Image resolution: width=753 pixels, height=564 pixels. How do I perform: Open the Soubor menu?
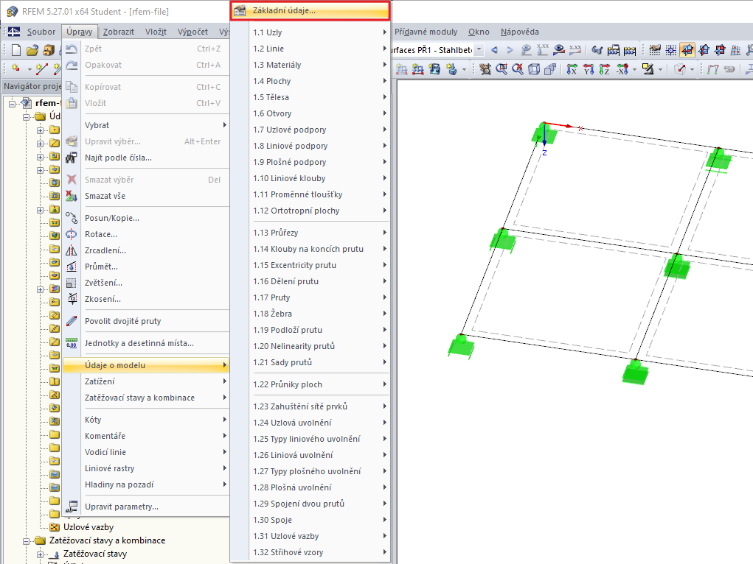click(41, 32)
